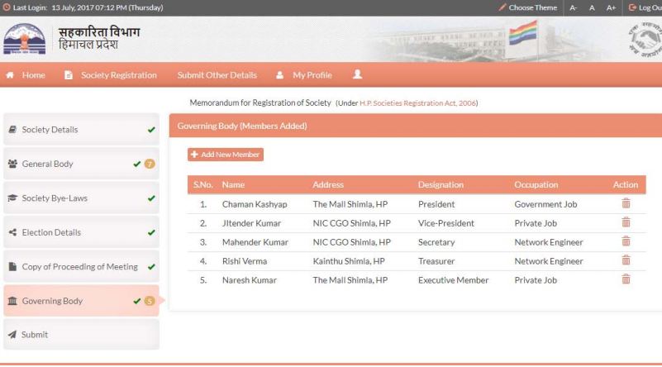Screen dimensions: 662x367
Task: Click the handshake cooperative logo at right
Action: [x=645, y=40]
